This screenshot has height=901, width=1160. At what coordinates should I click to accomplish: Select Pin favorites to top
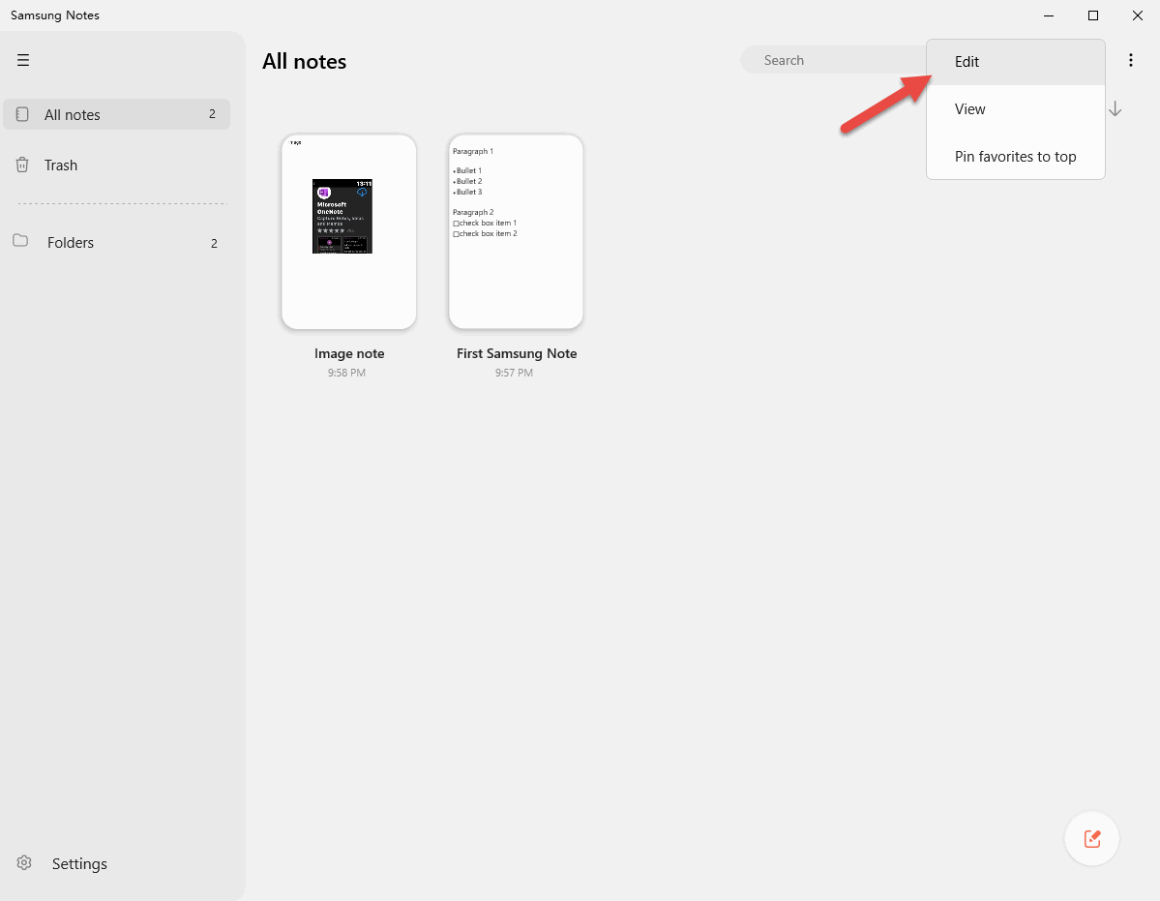[x=1016, y=157]
